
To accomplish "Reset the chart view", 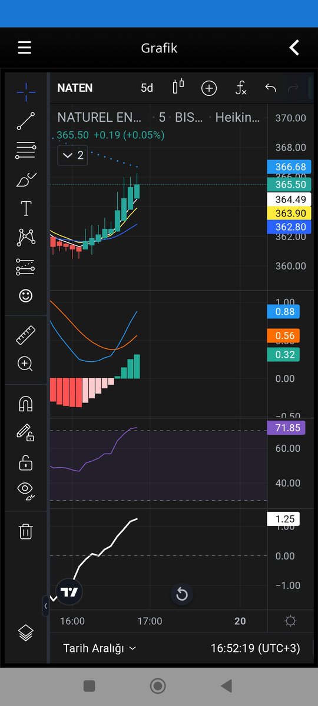I will tap(182, 594).
